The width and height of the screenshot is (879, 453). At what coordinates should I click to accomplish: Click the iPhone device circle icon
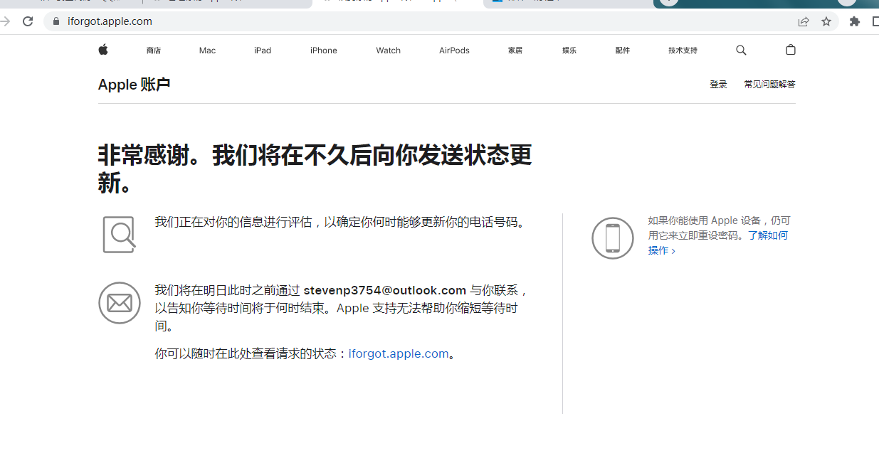613,238
